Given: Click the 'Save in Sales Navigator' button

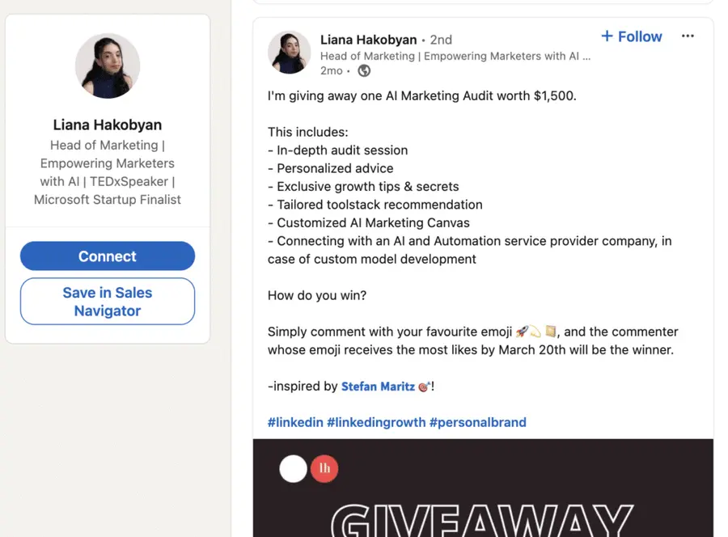Looking at the screenshot, I should pos(108,301).
